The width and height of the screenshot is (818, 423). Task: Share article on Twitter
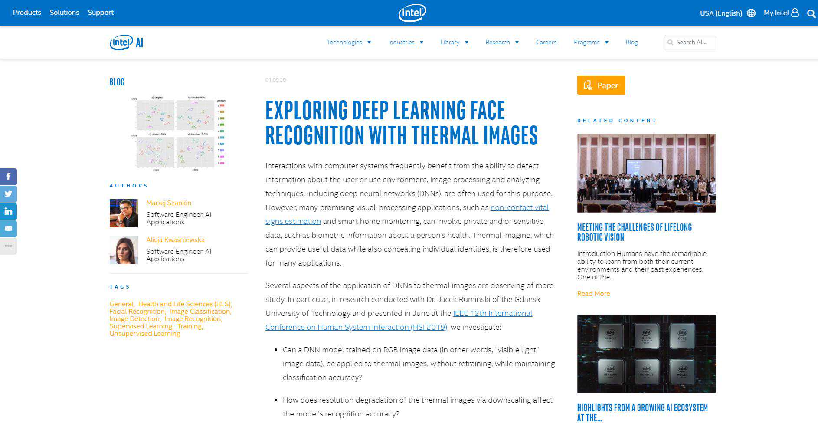point(8,194)
